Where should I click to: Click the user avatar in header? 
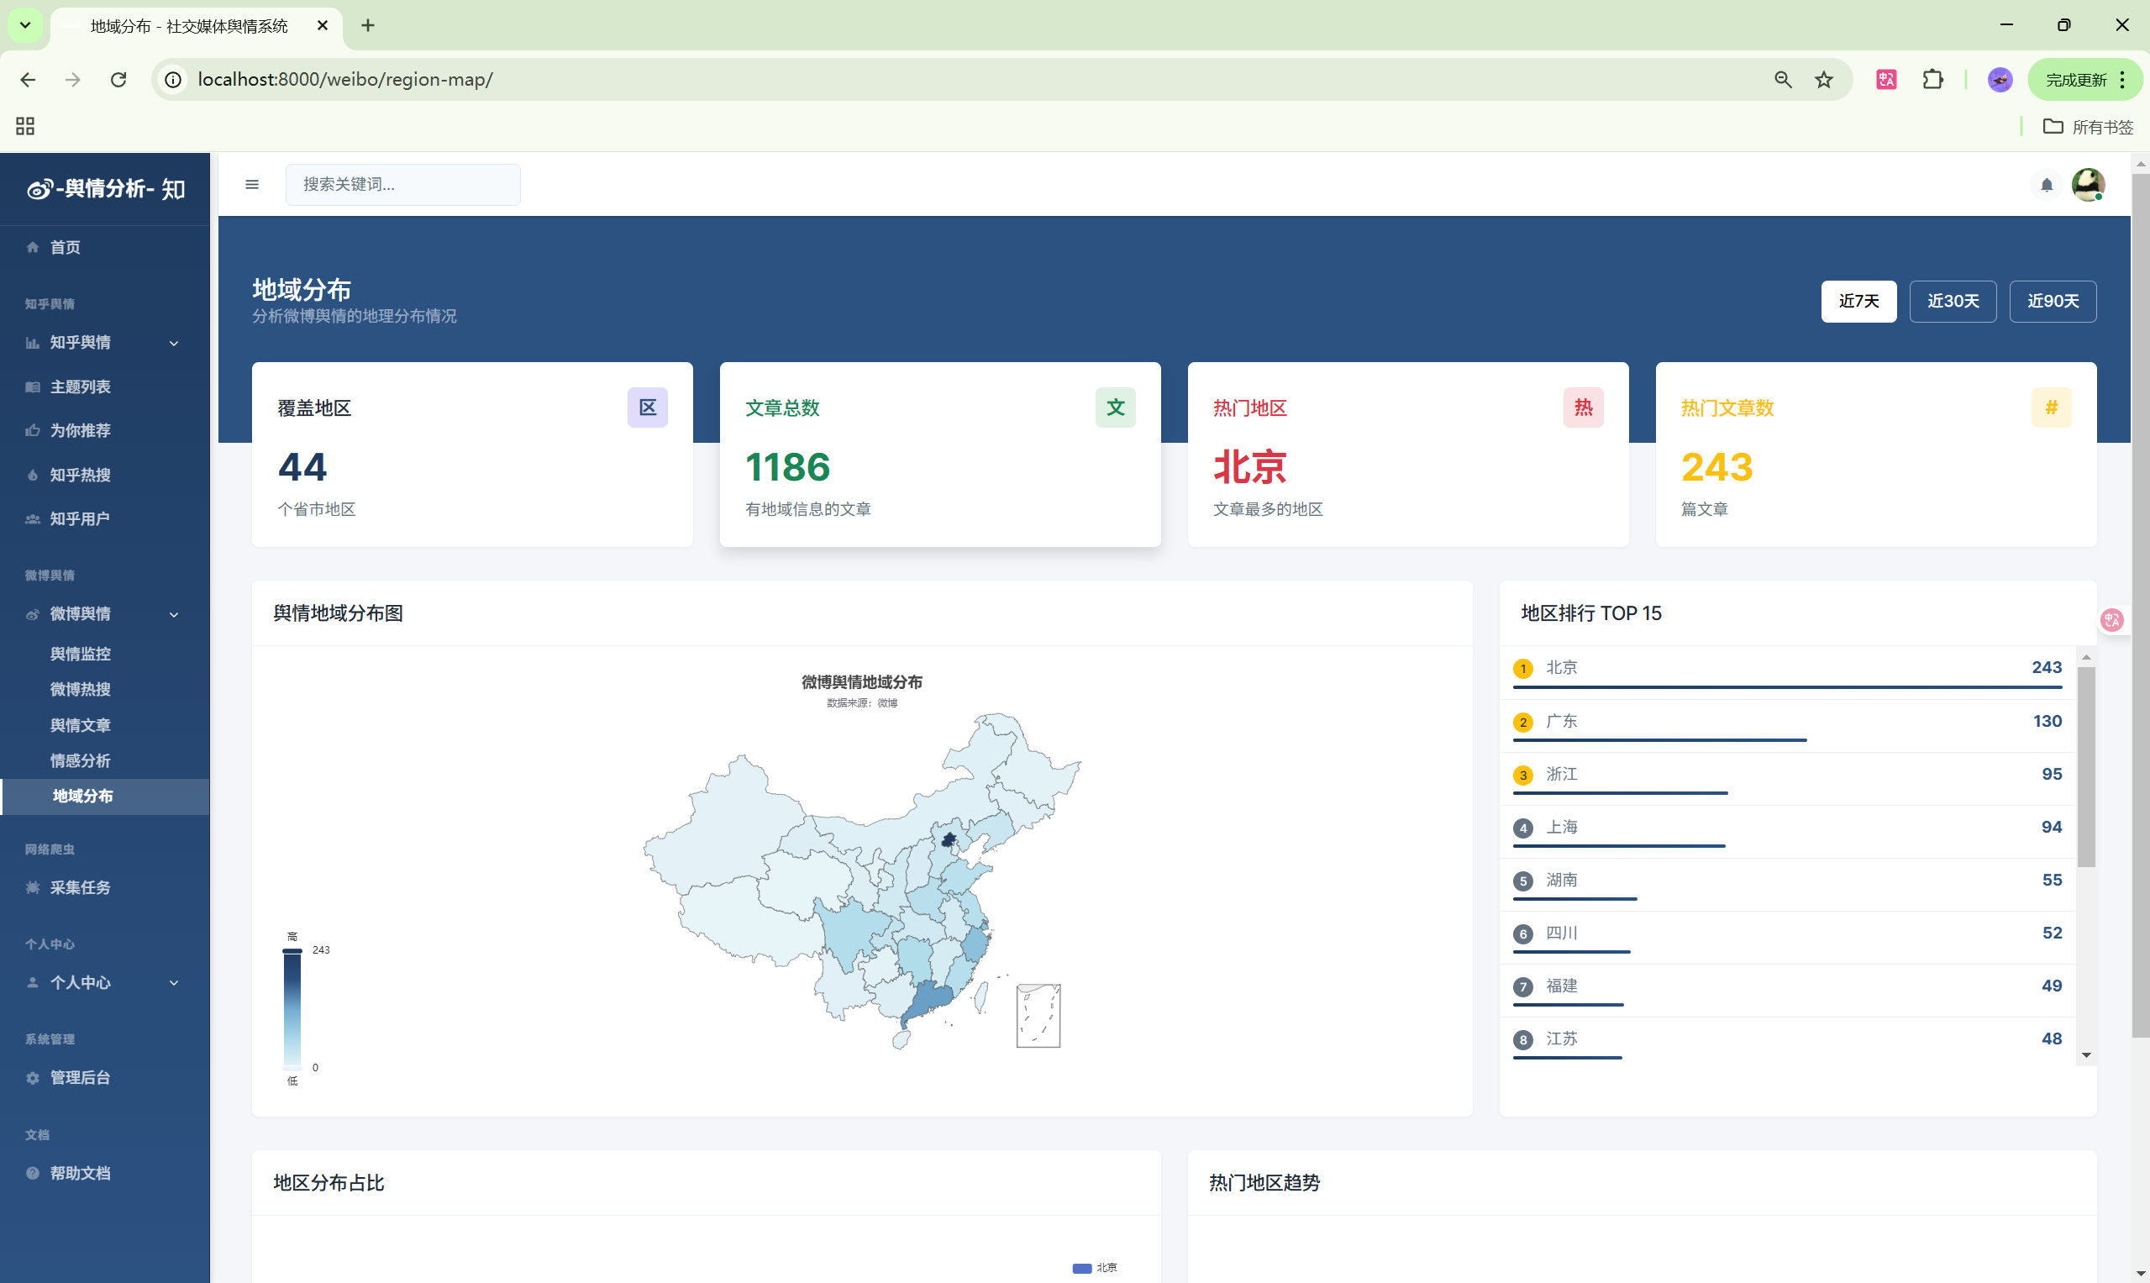pyautogui.click(x=2088, y=184)
